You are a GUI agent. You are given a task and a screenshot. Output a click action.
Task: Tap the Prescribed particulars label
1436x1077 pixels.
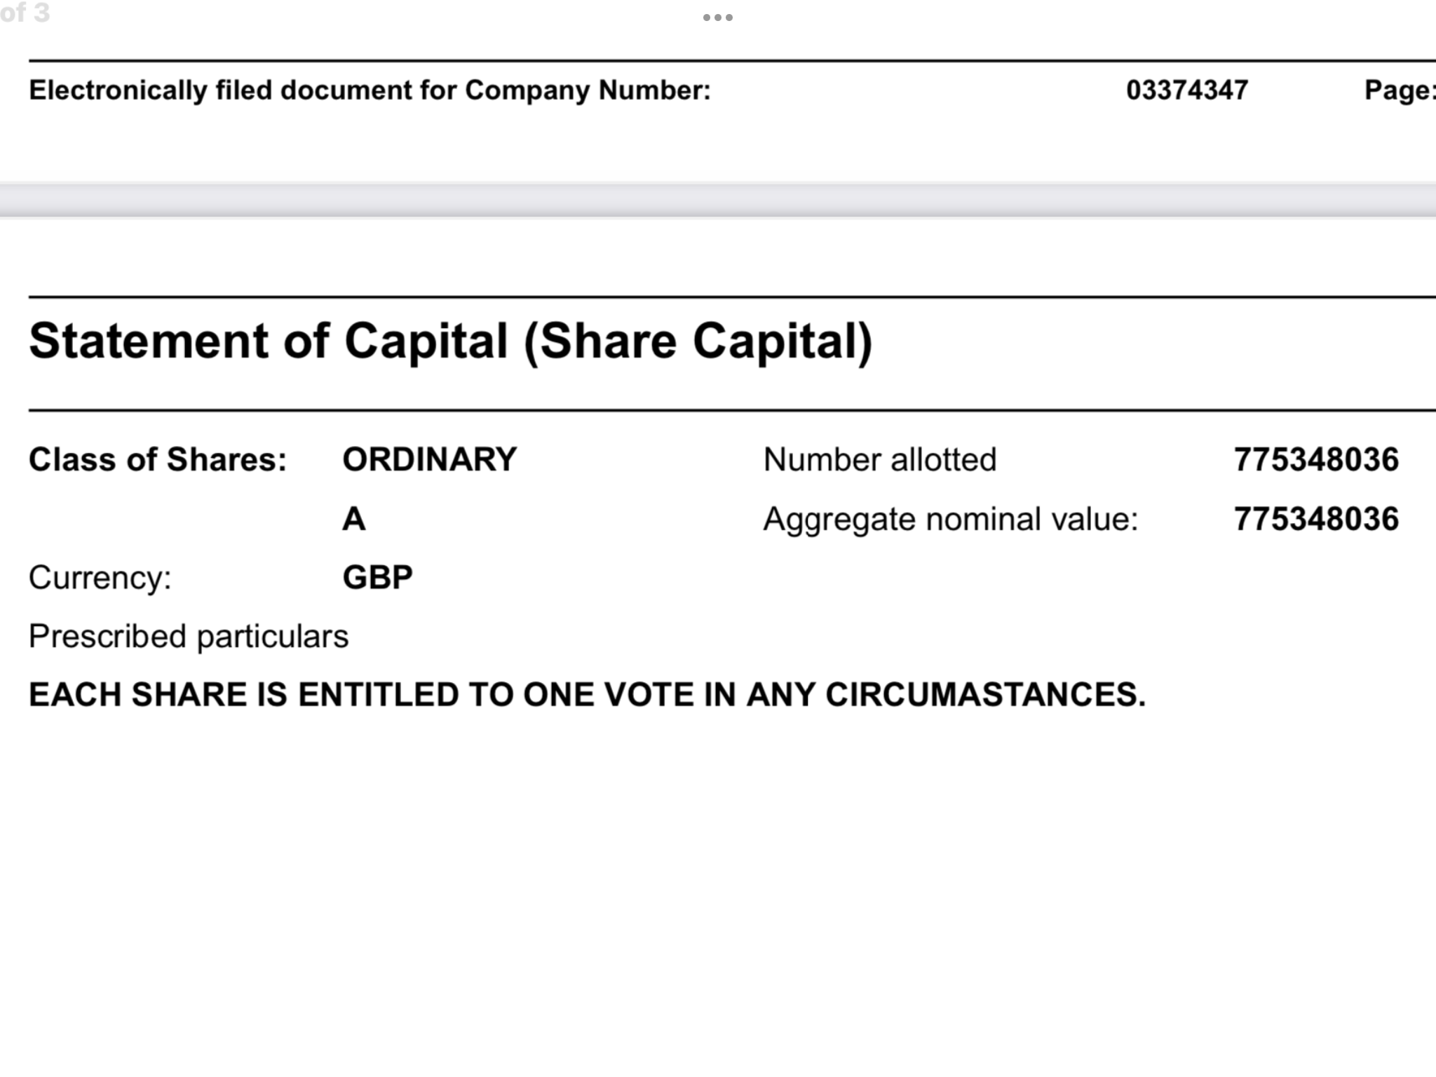coord(189,637)
